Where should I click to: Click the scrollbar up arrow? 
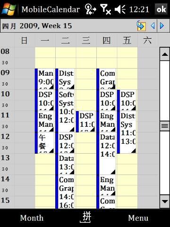[x=165, y=54]
